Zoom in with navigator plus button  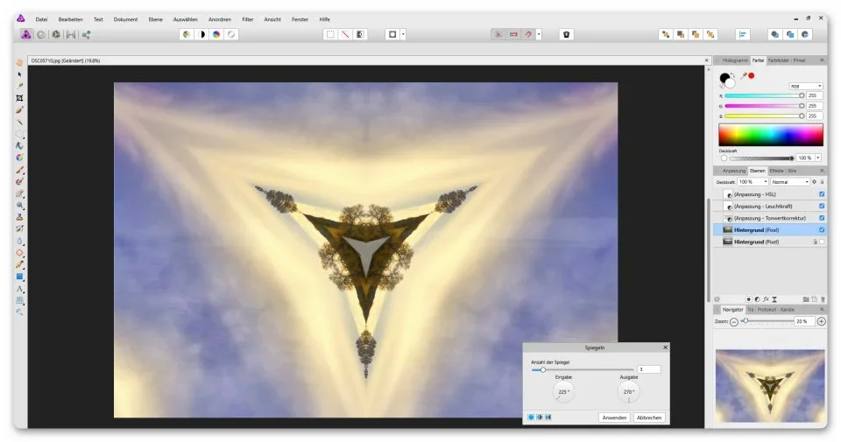click(821, 321)
